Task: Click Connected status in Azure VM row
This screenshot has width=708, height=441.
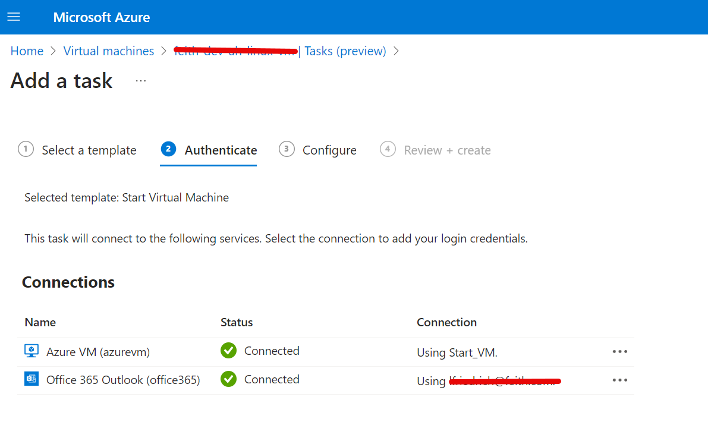Action: point(272,351)
